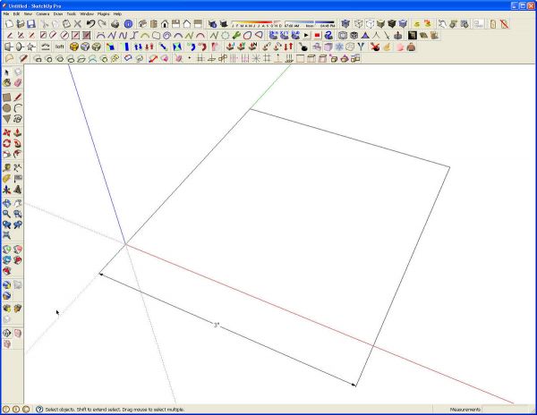Screen dimensions: 537x415
Task: Open the Edit menu
Action: point(16,14)
